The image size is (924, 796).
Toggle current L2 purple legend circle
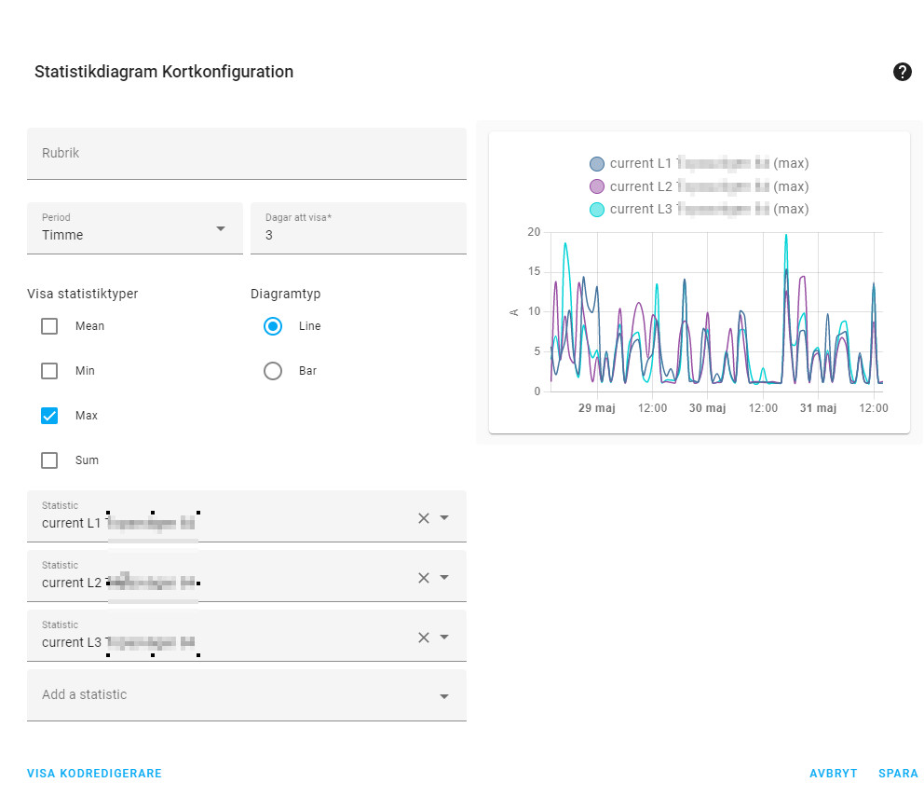pyautogui.click(x=597, y=186)
